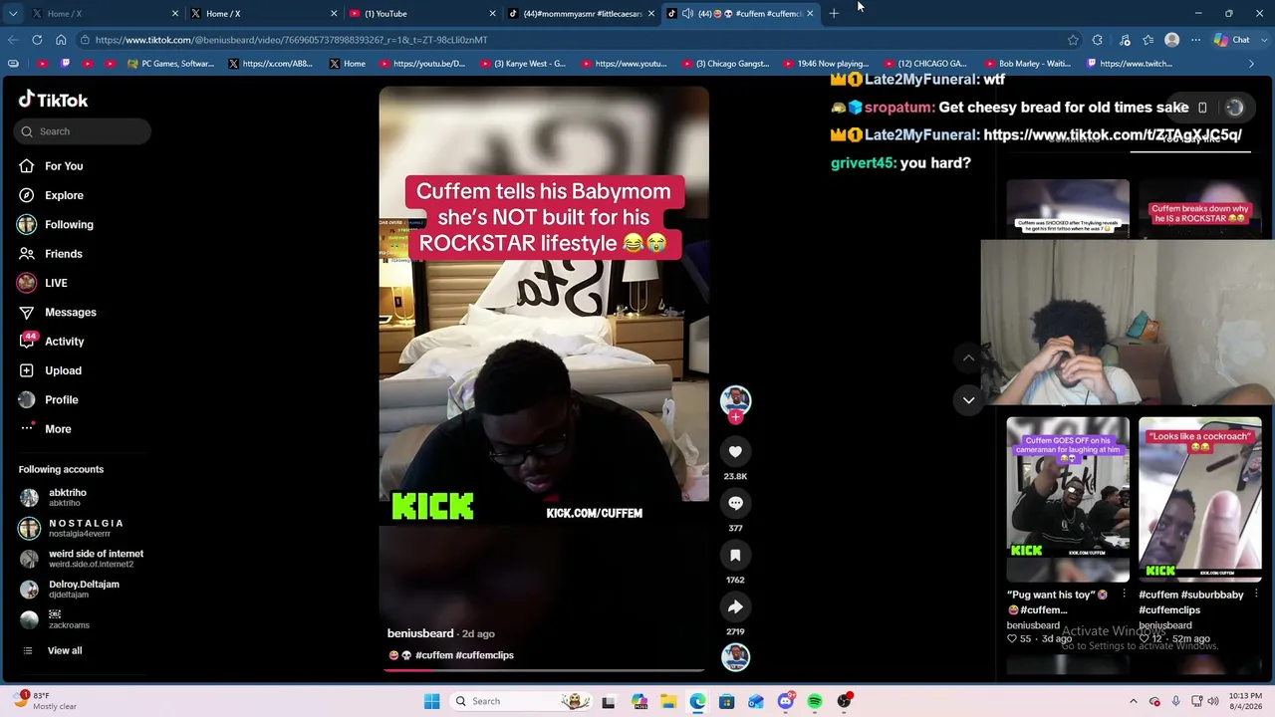This screenshot has height=717, width=1275.
Task: Open Discord from the taskbar
Action: coord(786,701)
